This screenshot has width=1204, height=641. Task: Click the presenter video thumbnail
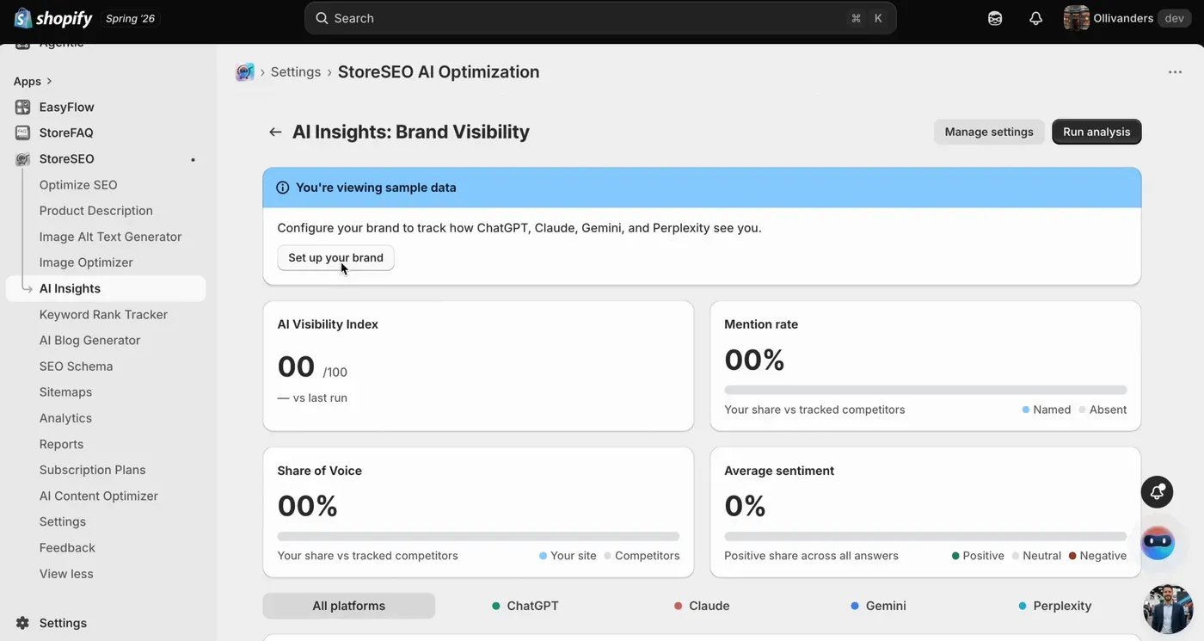coord(1168,609)
